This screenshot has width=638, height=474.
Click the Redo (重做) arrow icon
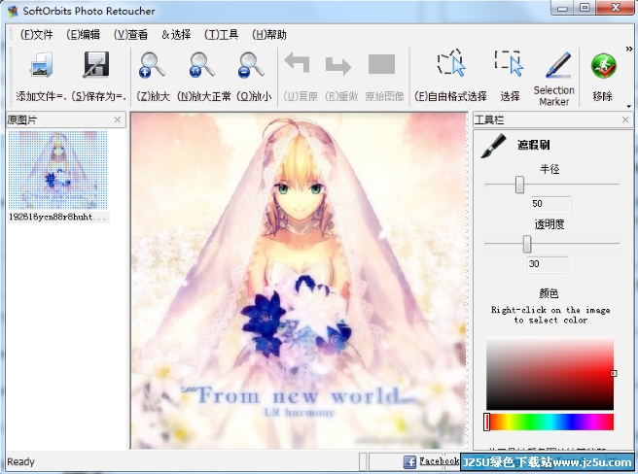point(338,66)
